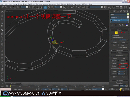Open the View reference coordinate dropdown
The height and width of the screenshot is (97, 130).
pyautogui.click(x=61, y=7)
